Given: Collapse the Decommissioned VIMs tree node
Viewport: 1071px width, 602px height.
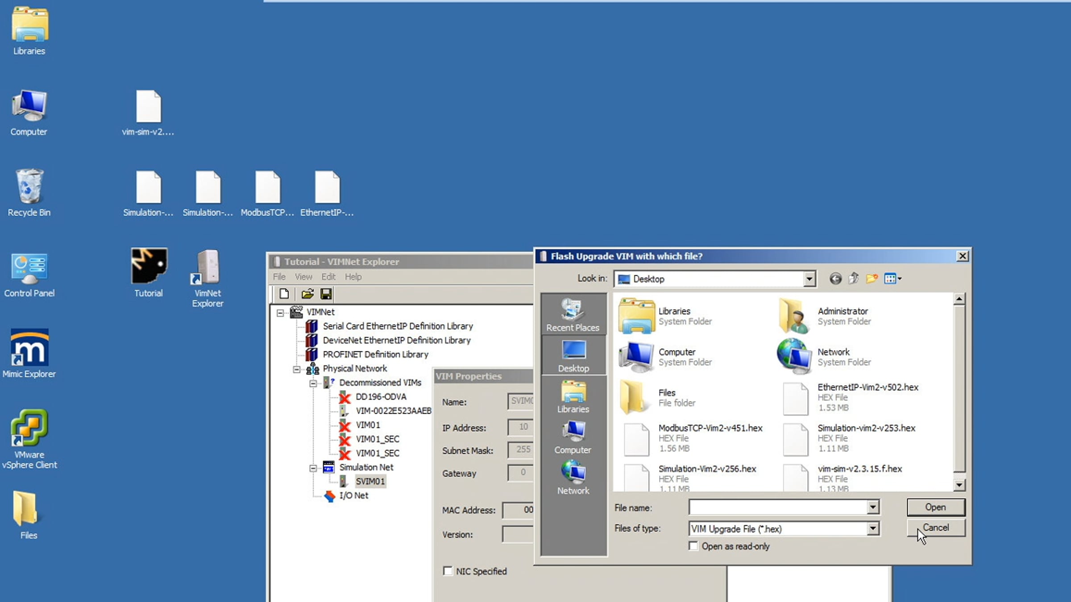Looking at the screenshot, I should pyautogui.click(x=313, y=383).
